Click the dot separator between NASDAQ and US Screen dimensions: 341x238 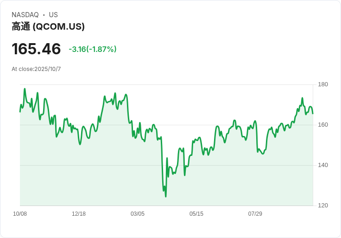click(x=44, y=15)
